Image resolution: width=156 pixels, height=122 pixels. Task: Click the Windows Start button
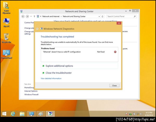4,114
